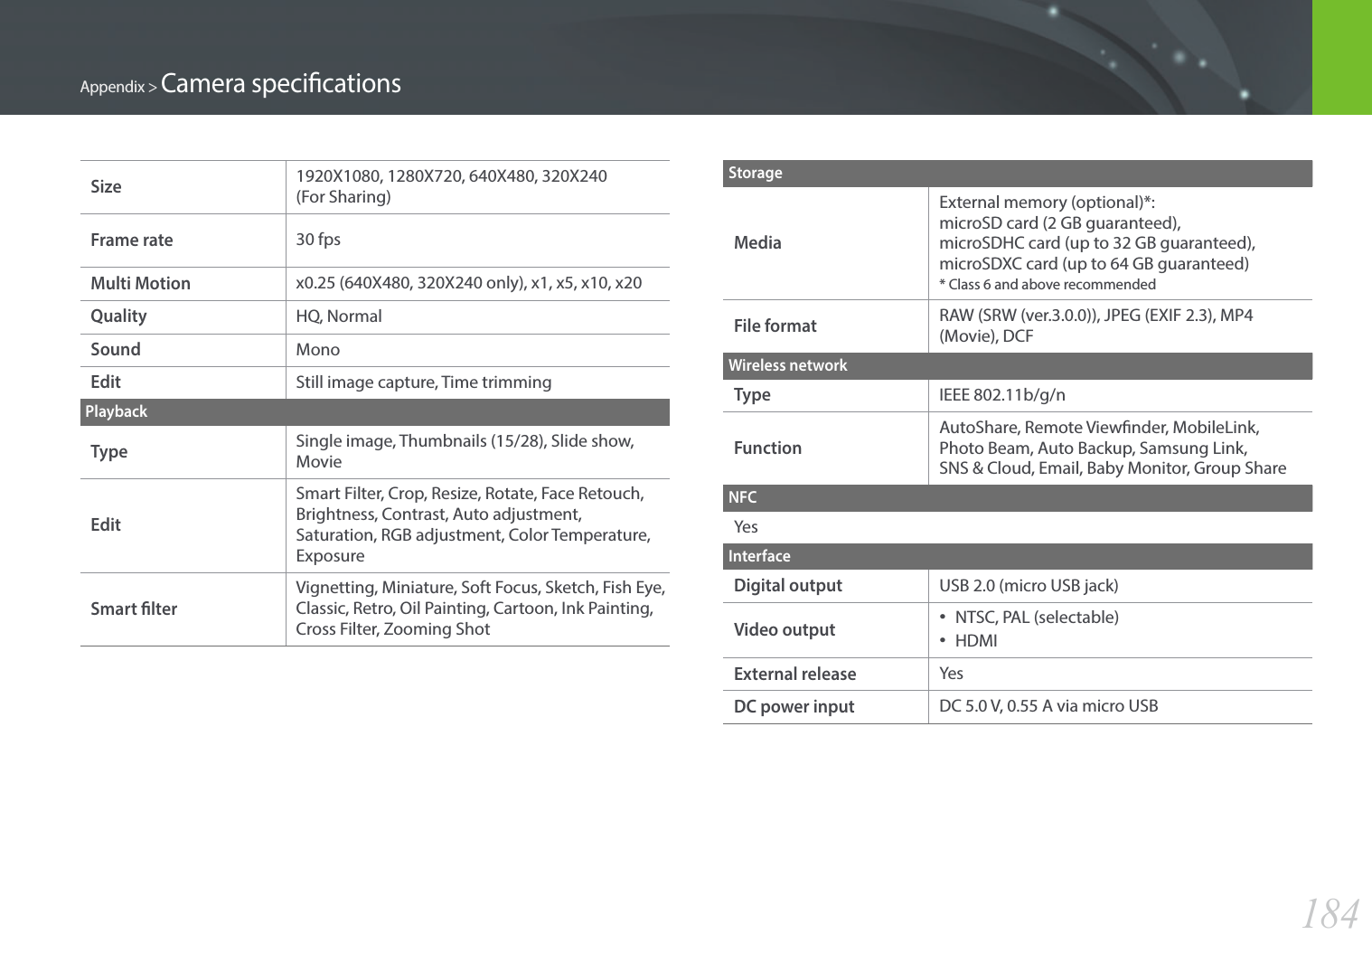The image size is (1372, 972).
Task: Select the 'Media' row label
Action: click(757, 243)
